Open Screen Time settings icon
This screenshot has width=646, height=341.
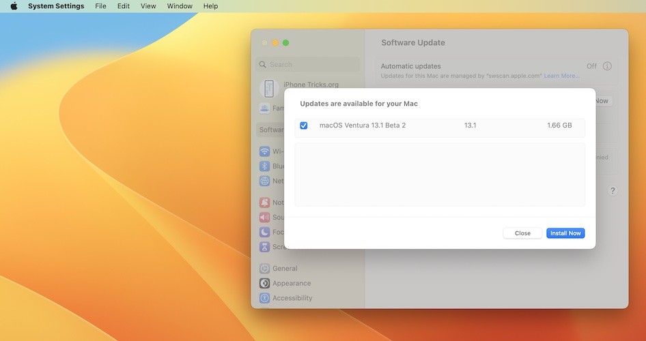tap(264, 247)
